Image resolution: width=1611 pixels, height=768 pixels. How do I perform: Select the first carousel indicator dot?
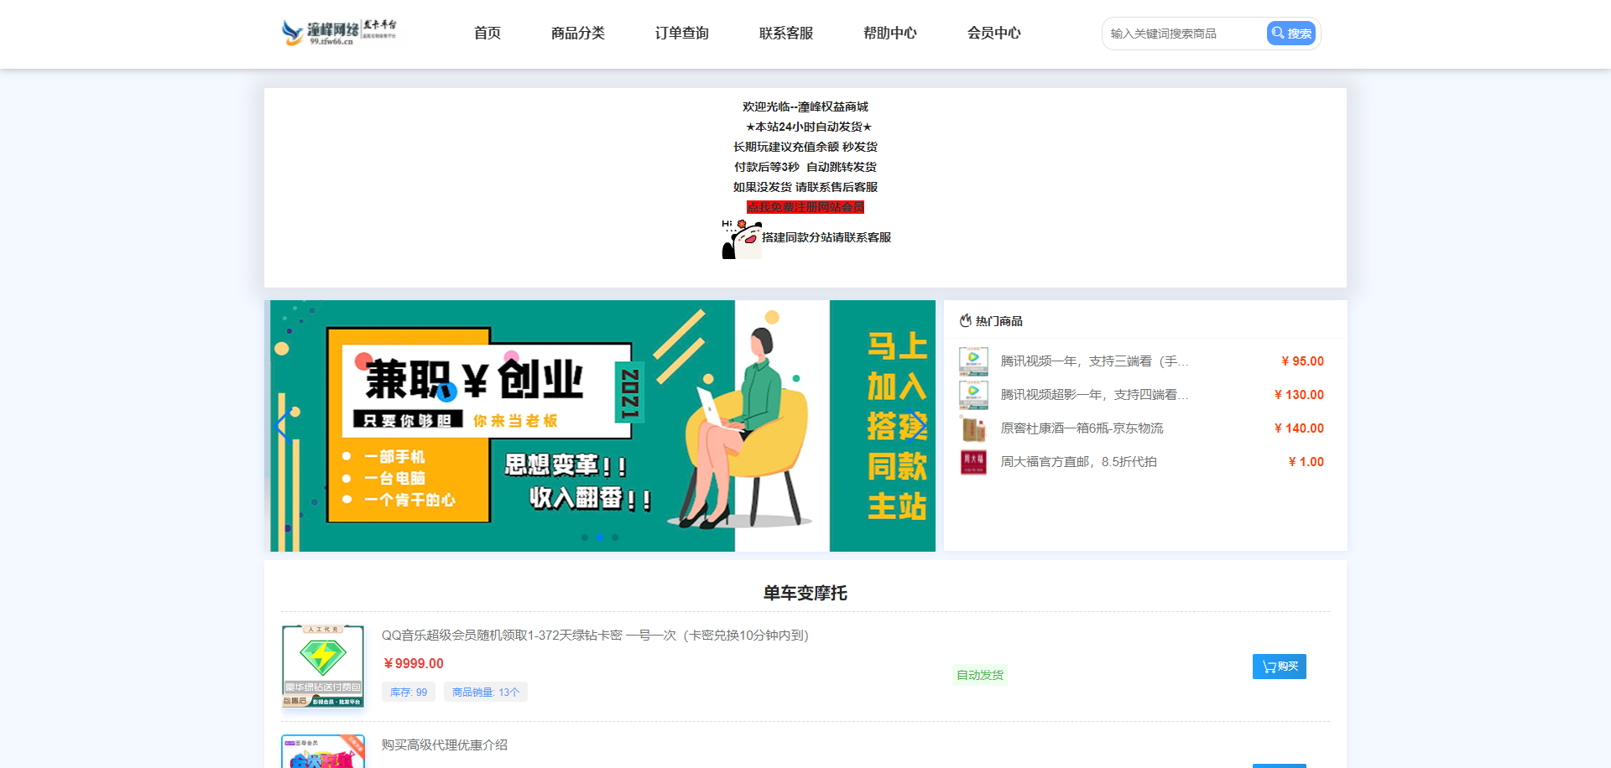[x=585, y=537]
